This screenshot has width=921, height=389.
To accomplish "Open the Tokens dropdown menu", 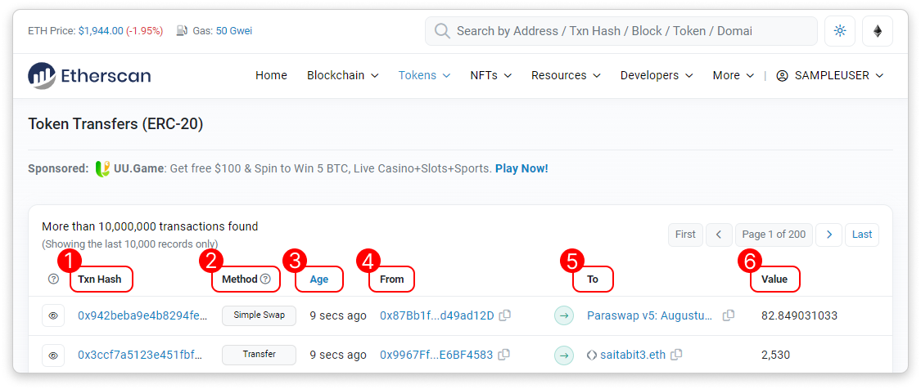I will pyautogui.click(x=424, y=75).
